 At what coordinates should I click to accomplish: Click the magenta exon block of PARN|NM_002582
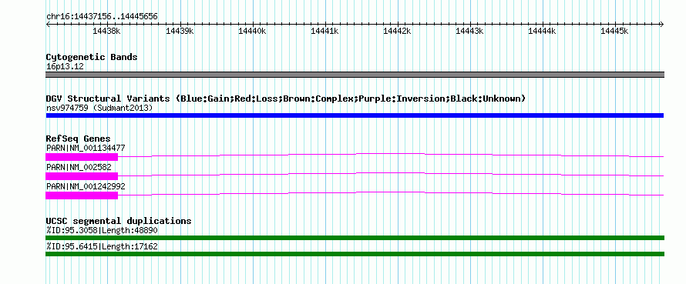82,176
